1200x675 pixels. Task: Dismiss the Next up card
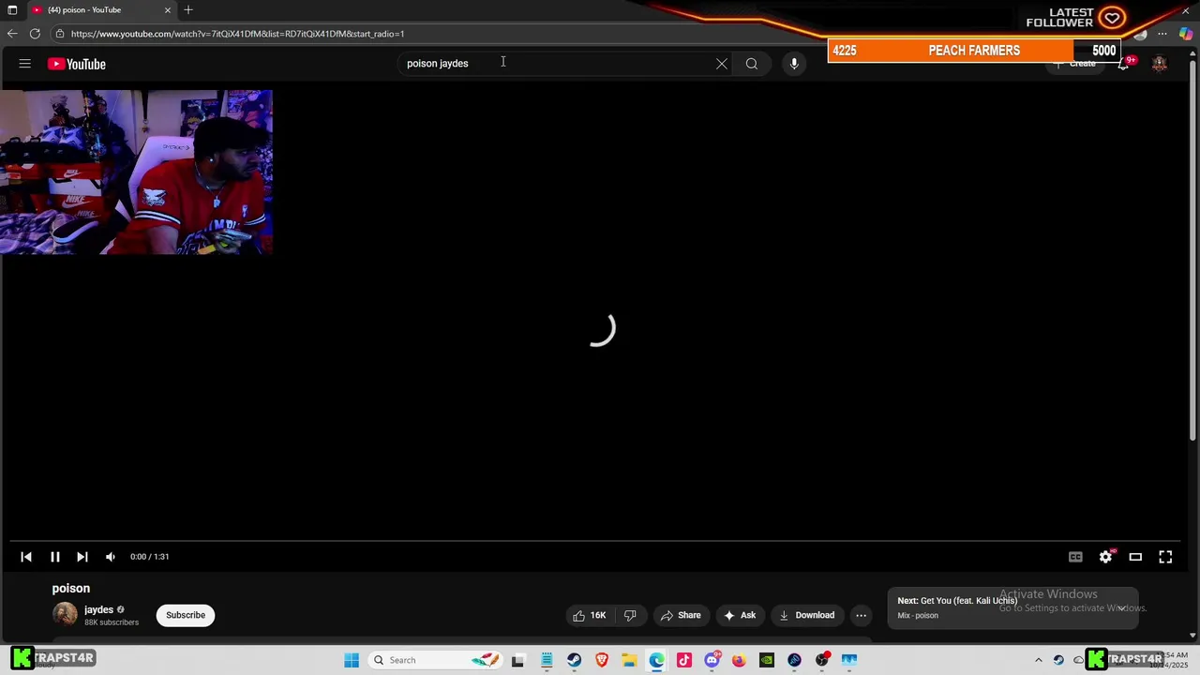click(1121, 608)
